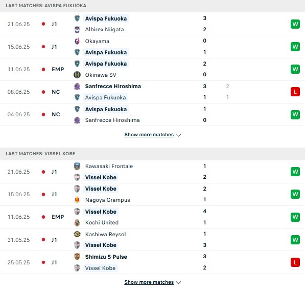Select the Last Matches: Vissel Kobe header
The image size is (305, 291).
click(152, 154)
